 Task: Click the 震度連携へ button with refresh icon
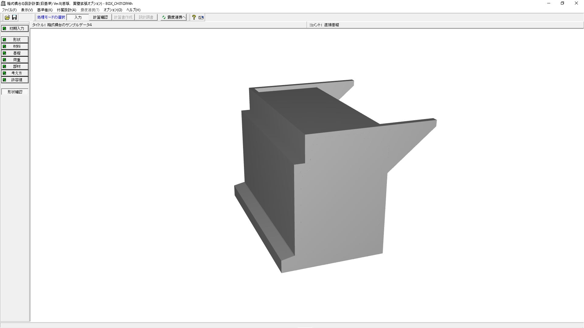click(x=173, y=17)
